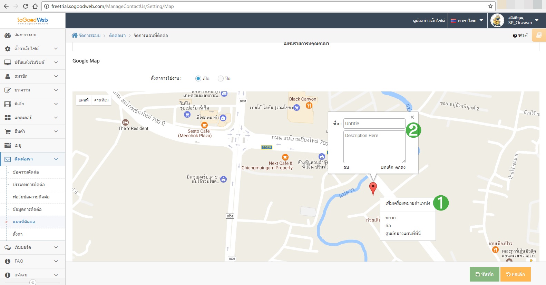Viewport: 546px width, 285px height.
Task: Click the Next Cafe map pin
Action: [285, 157]
